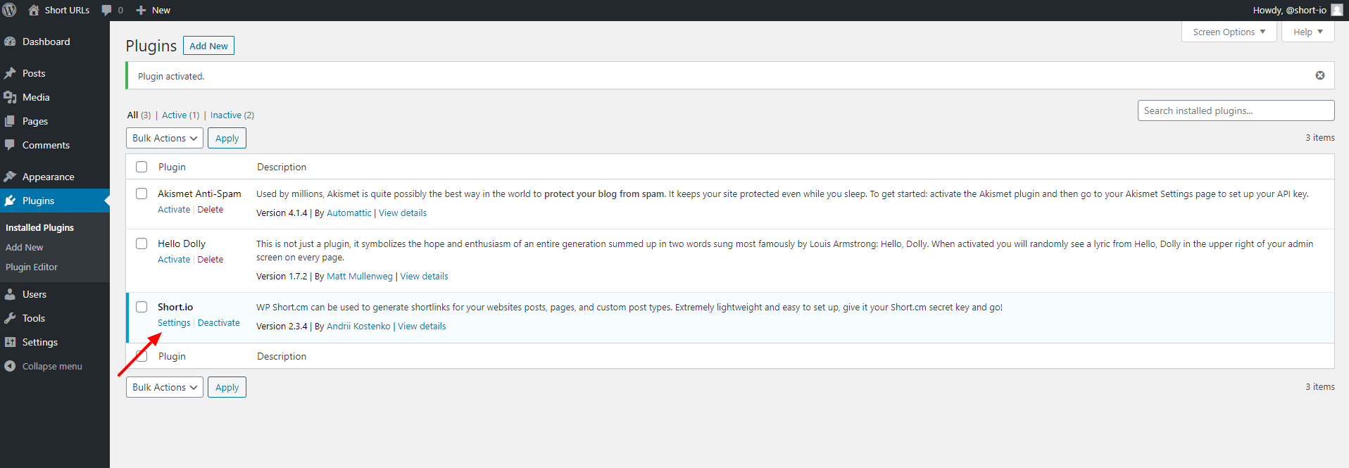Screen dimensions: 1349x468
Task: Open the Appearance brush icon
Action: (x=10, y=177)
